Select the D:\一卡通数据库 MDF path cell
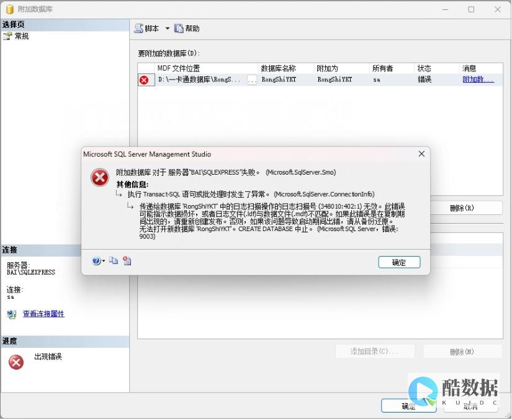Screen dimensions: 512x420 [199, 80]
